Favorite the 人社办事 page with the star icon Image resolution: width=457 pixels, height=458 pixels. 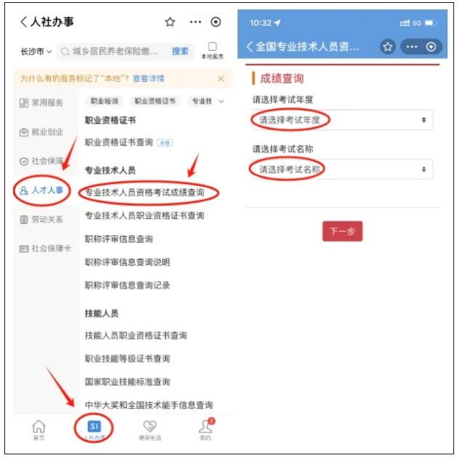click(170, 22)
